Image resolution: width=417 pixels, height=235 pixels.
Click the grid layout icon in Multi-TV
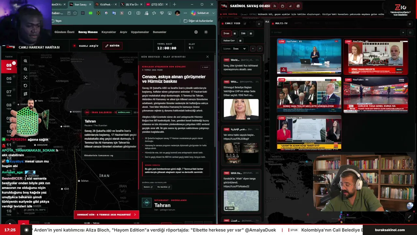(410, 32)
